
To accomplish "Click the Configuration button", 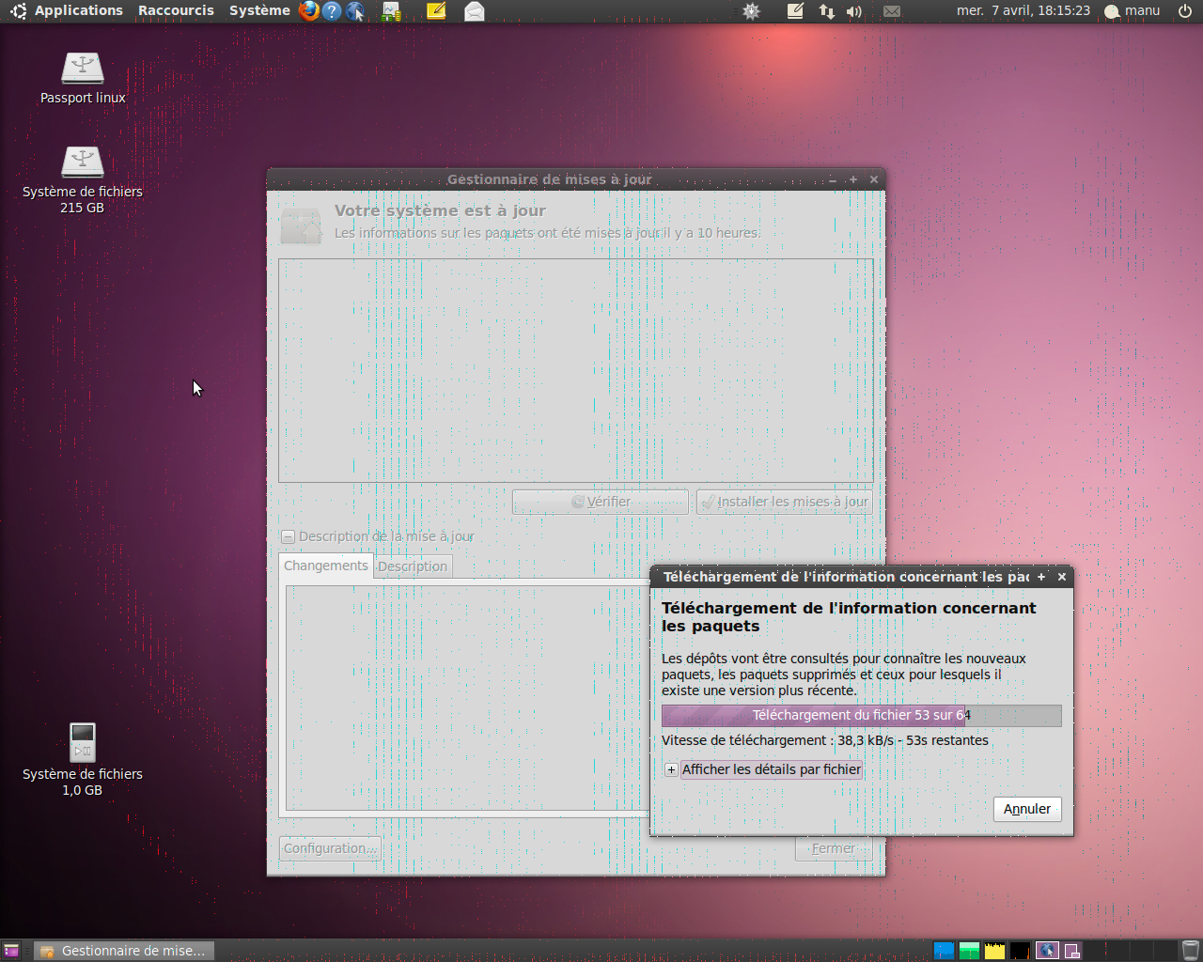I will point(330,848).
